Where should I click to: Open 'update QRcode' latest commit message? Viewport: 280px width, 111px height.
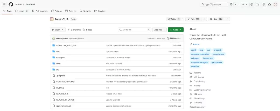[x=76, y=38]
